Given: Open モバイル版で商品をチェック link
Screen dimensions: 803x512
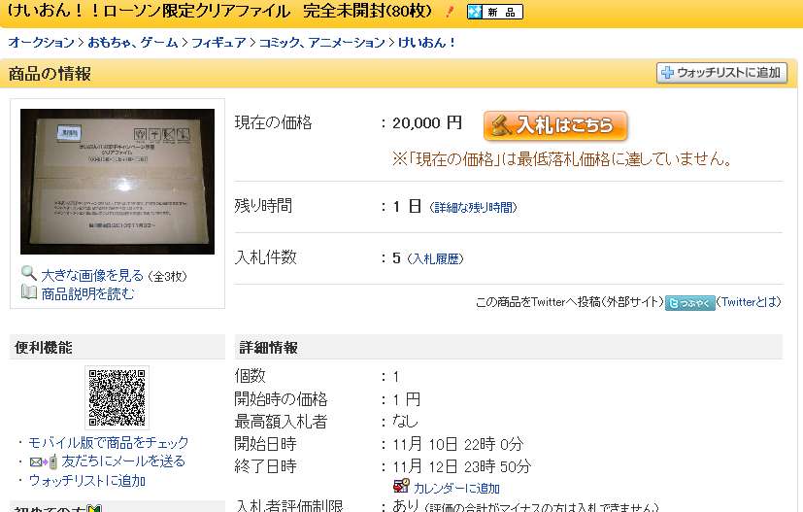Looking at the screenshot, I should click(x=108, y=442).
